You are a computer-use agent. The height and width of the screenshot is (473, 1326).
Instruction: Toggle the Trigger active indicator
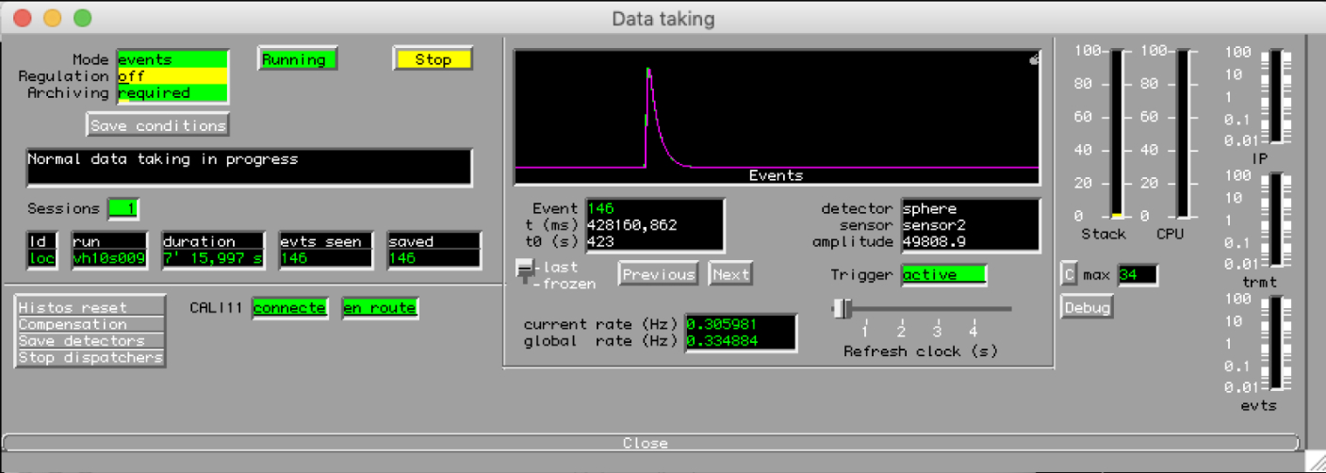(x=944, y=275)
